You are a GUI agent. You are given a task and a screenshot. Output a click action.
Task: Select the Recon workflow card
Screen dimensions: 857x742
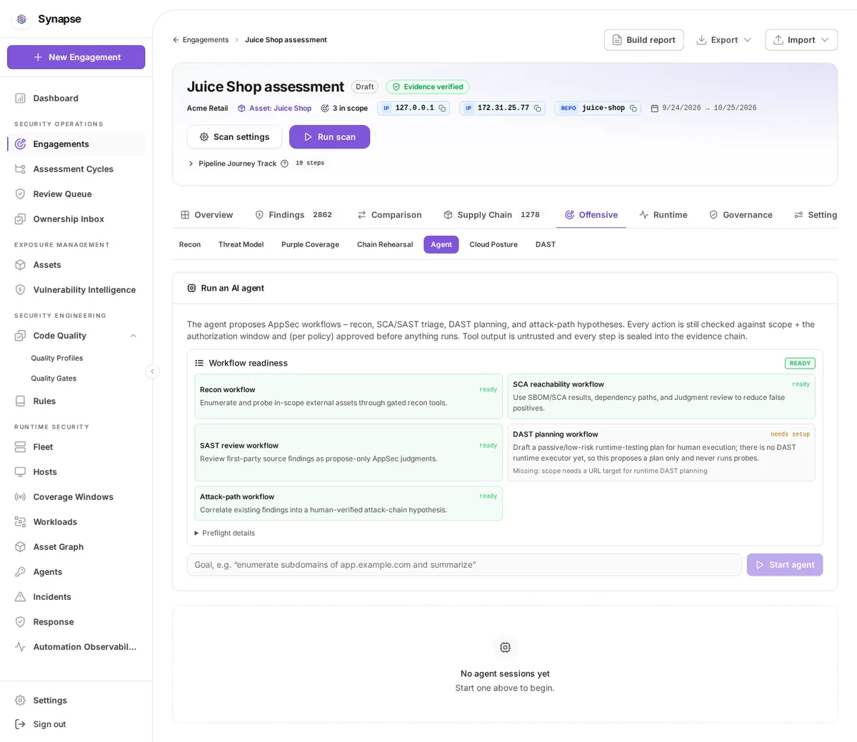tap(349, 396)
